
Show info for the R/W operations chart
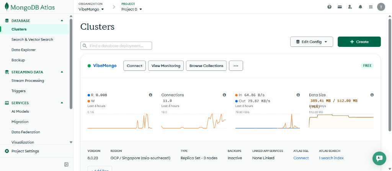tap(150, 95)
